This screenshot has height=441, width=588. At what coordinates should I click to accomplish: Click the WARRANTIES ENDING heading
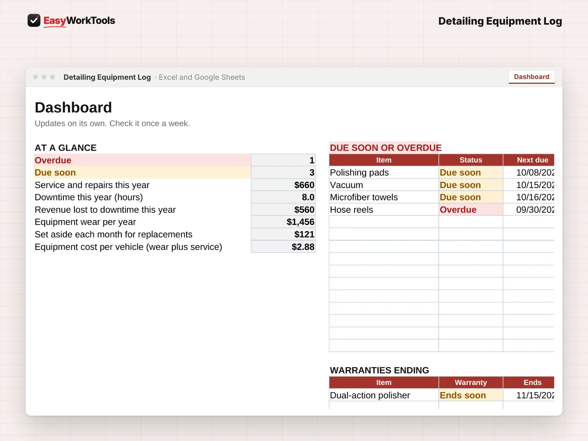[379, 370]
